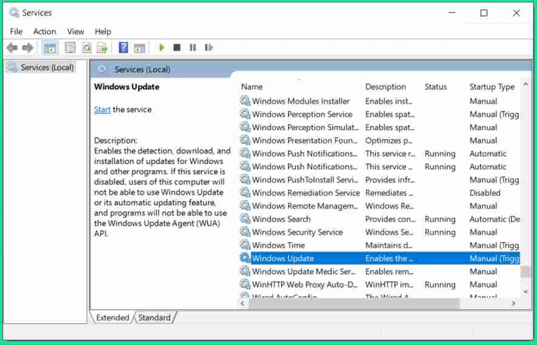
Task: Click the Automatic (De startup type of Windows Search
Action: tap(495, 219)
